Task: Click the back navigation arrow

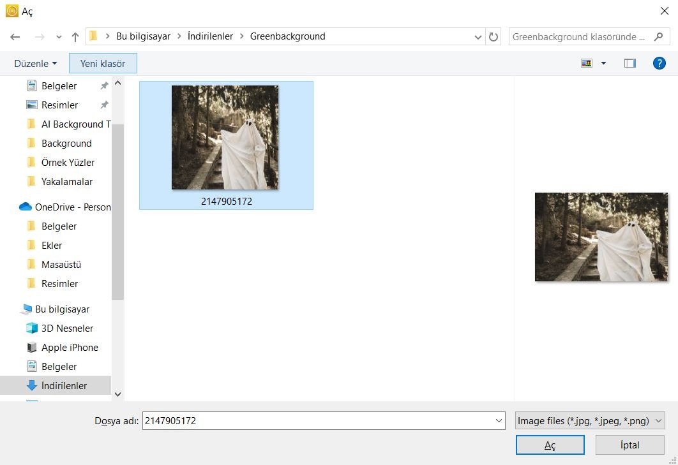Action: click(x=15, y=37)
